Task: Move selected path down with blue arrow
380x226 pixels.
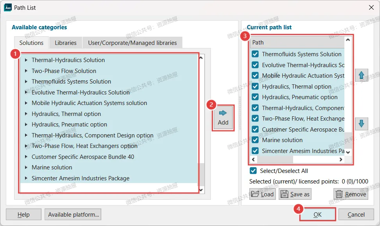Action: coord(361,124)
